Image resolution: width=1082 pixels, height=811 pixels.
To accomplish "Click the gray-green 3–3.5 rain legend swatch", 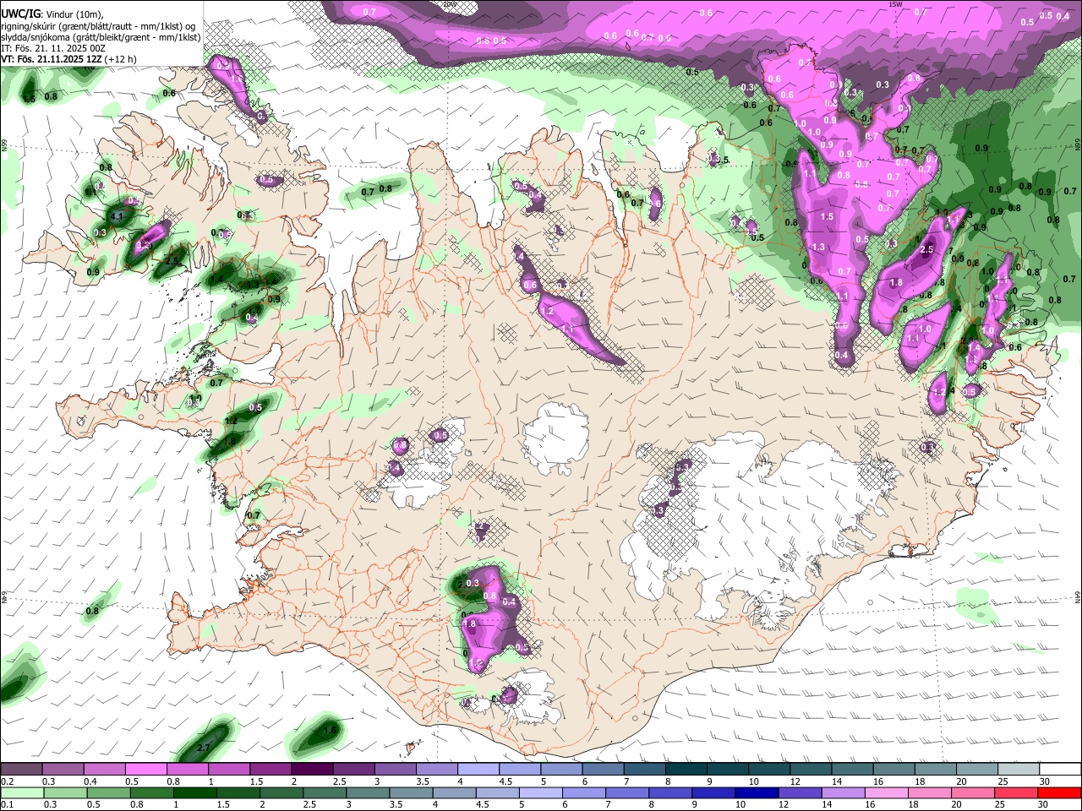I will (x=368, y=792).
